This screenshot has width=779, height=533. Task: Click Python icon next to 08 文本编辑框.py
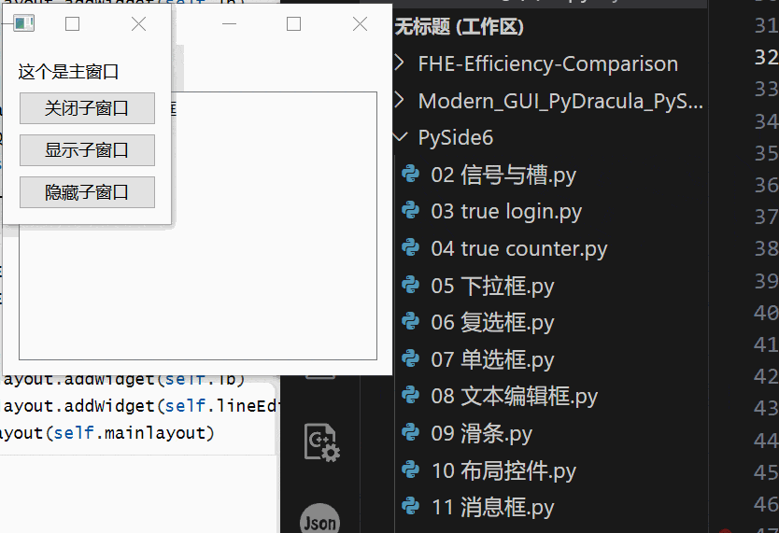click(410, 396)
